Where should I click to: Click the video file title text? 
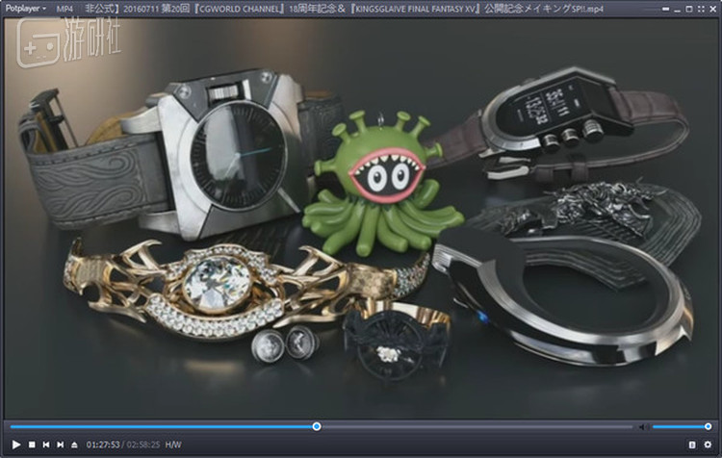(x=318, y=8)
